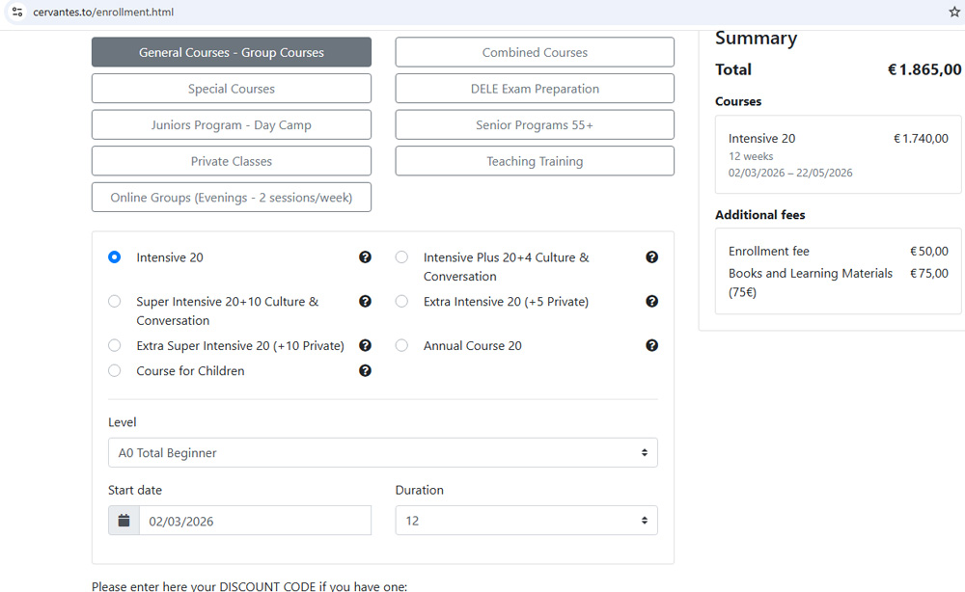Open Teaching Training category
The image size is (965, 592).
535,161
